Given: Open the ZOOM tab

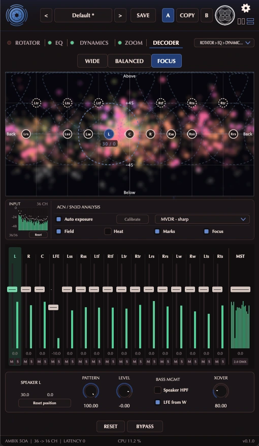Looking at the screenshot, I should tap(134, 43).
